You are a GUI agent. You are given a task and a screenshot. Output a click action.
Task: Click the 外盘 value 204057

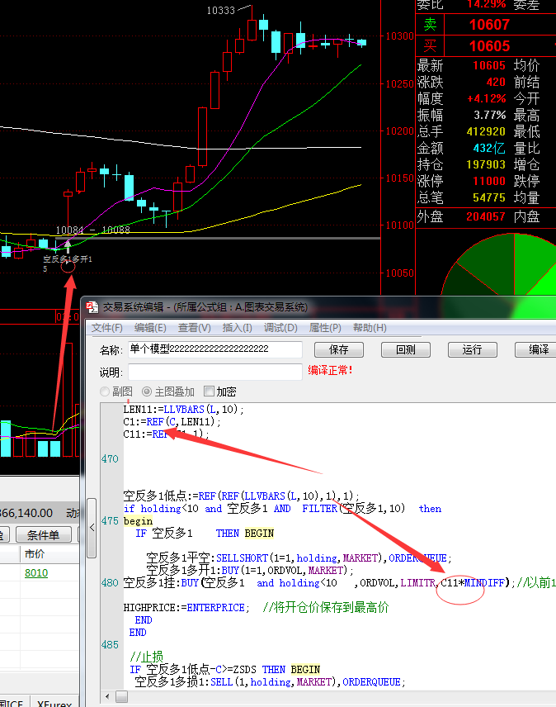point(486,217)
